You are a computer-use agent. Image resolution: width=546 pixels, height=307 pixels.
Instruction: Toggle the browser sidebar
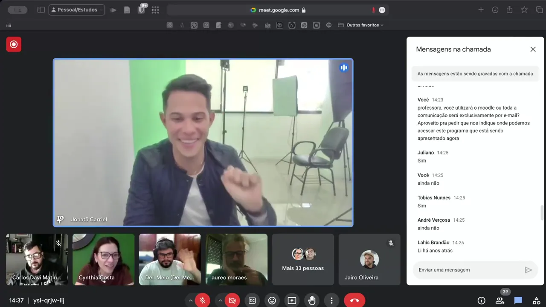(41, 10)
